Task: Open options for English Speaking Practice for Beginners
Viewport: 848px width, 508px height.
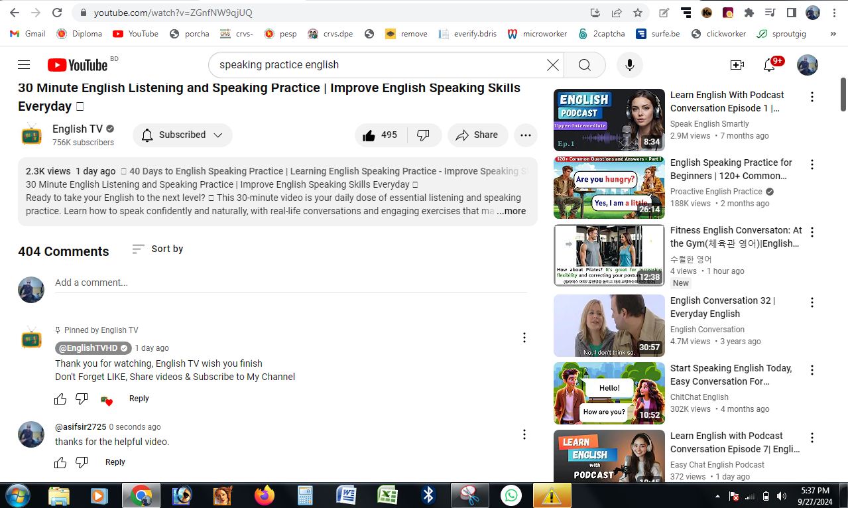Action: (812, 164)
